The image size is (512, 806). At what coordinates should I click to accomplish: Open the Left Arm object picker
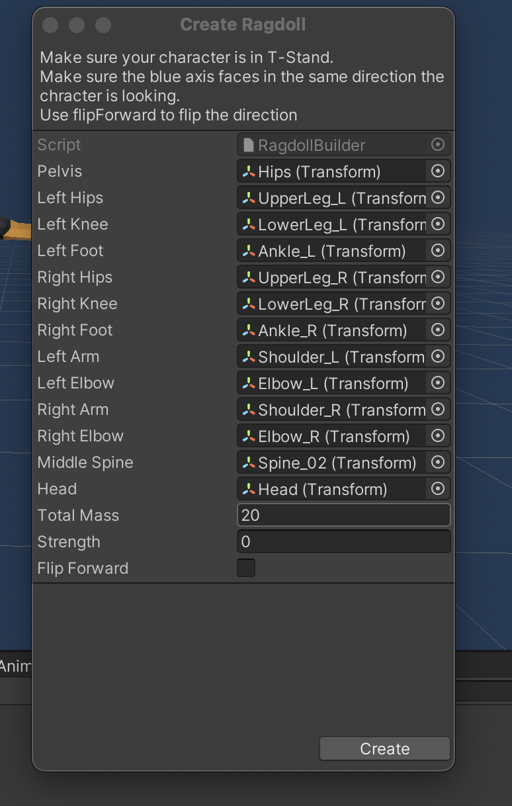[438, 356]
